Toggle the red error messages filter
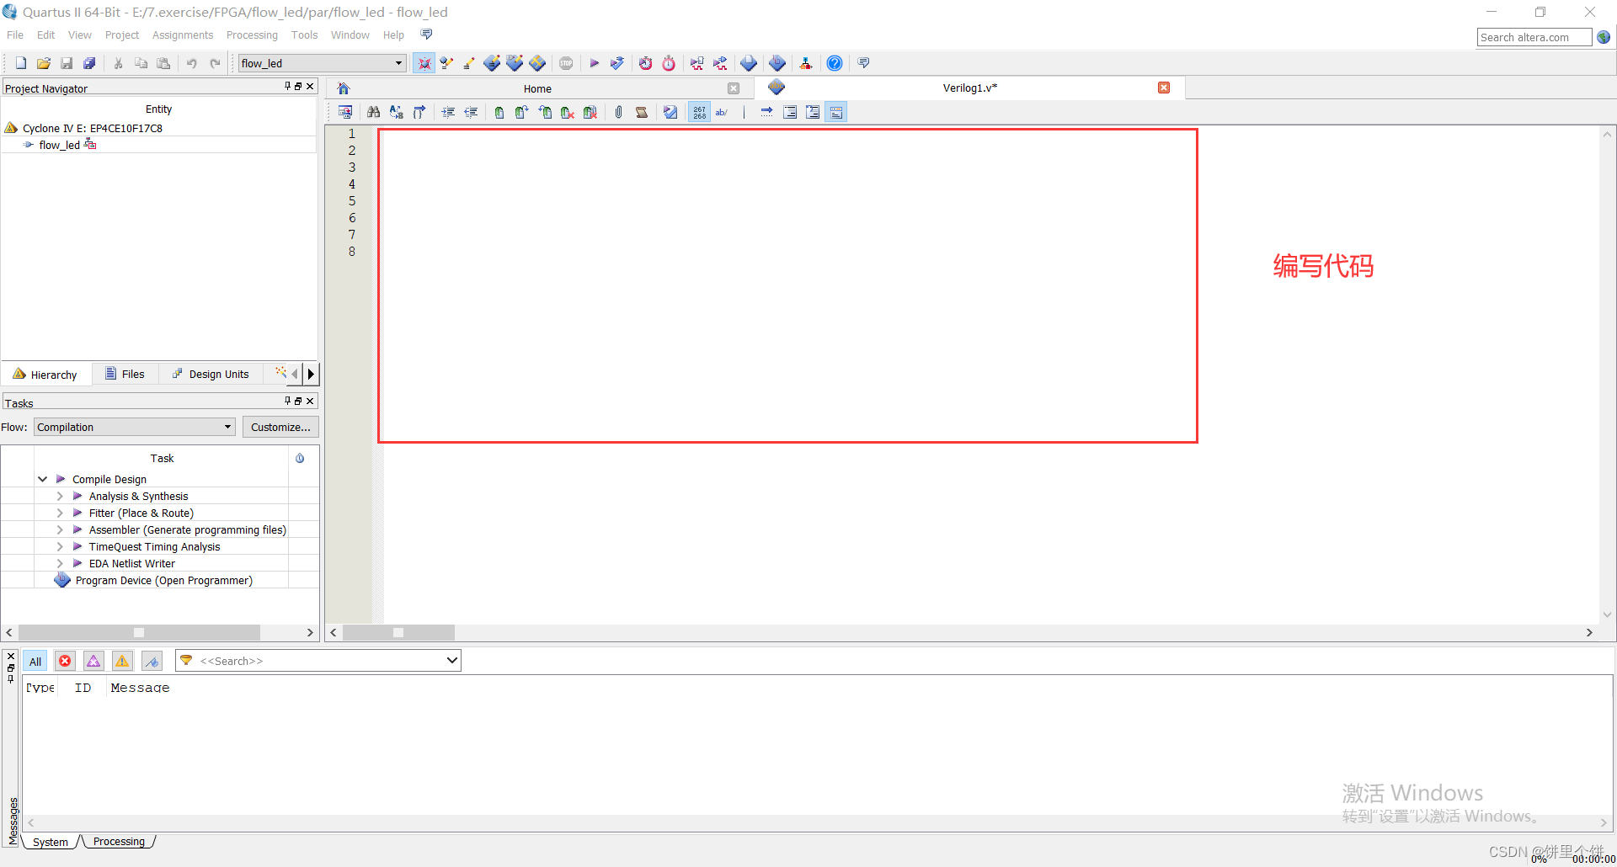This screenshot has height=867, width=1617. (65, 661)
